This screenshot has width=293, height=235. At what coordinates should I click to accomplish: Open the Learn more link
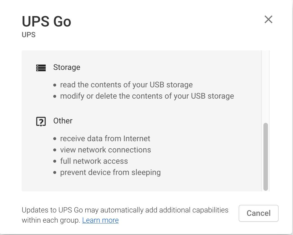(100, 220)
